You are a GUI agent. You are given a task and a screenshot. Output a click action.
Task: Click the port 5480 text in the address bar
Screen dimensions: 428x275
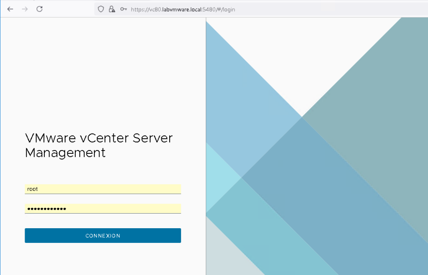[x=209, y=9]
